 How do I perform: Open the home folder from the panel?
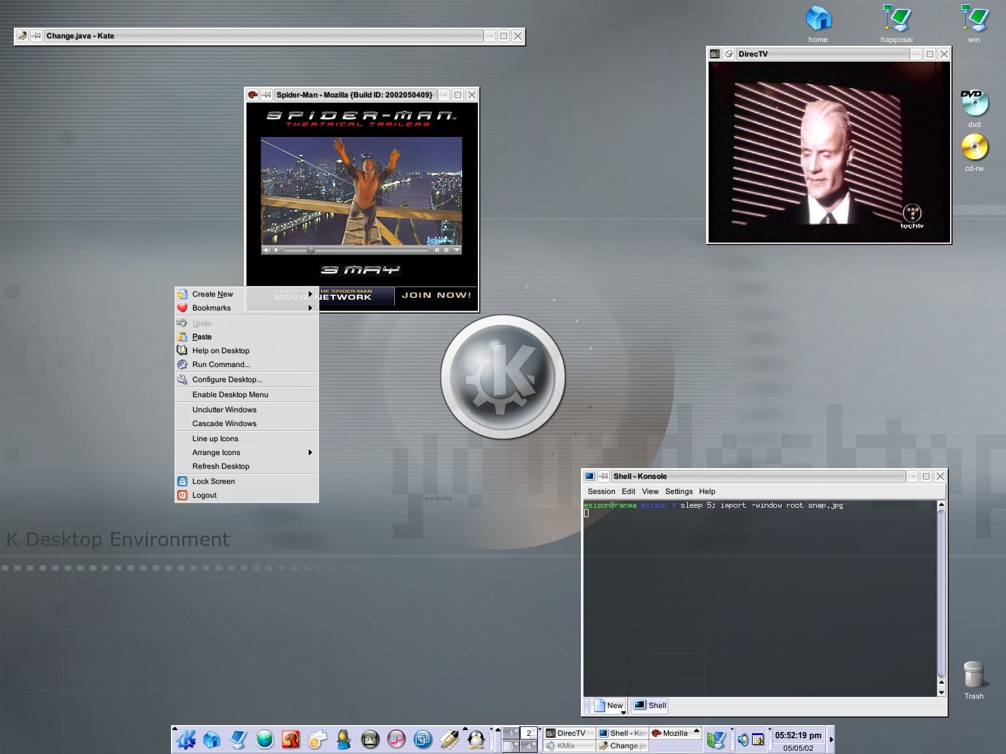212,740
